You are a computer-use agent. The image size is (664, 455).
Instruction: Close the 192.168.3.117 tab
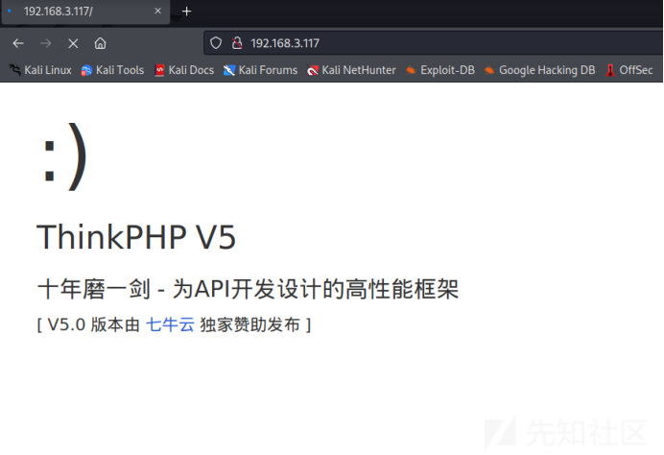click(158, 11)
